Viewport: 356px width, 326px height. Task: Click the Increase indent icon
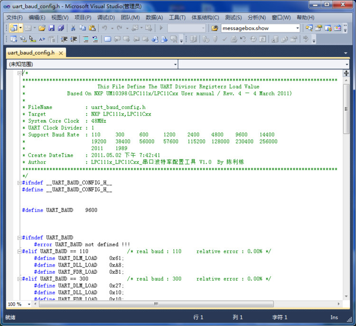[x=74, y=39]
